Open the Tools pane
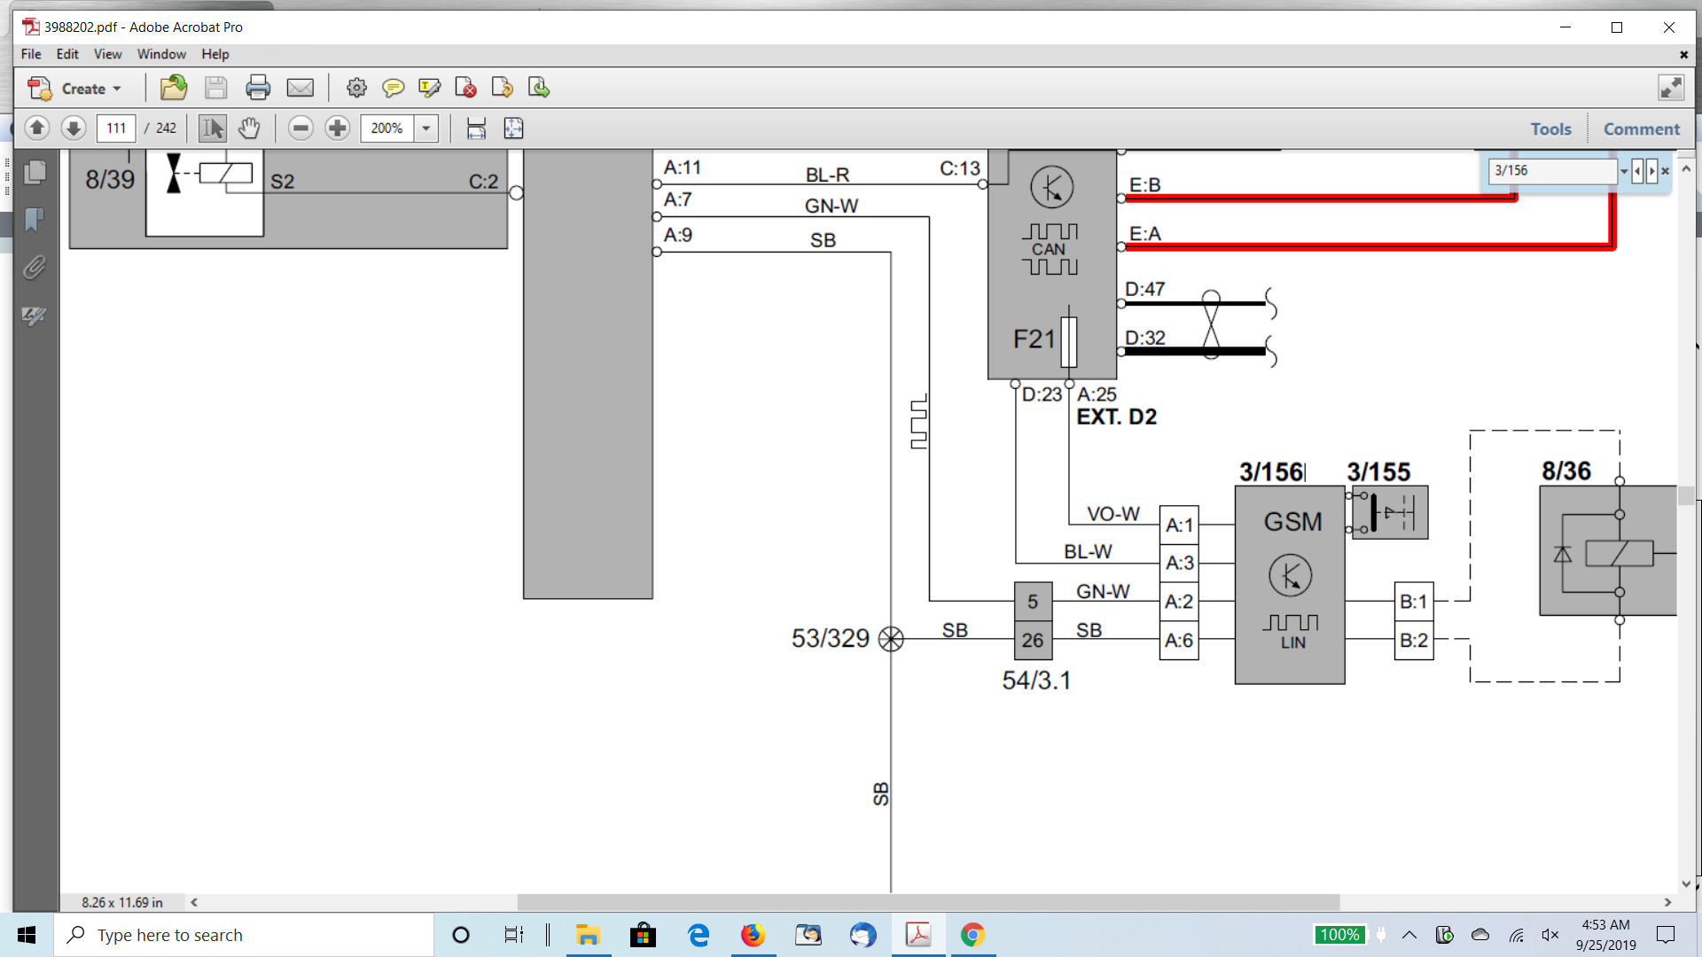 point(1550,128)
